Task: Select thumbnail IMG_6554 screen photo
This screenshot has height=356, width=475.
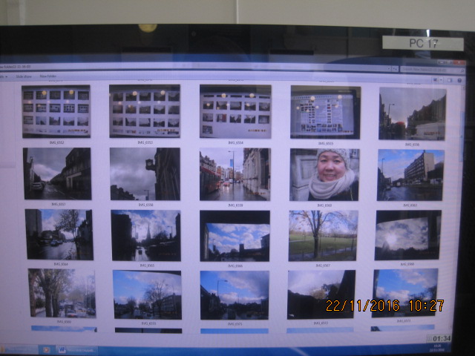Action: pos(235,111)
